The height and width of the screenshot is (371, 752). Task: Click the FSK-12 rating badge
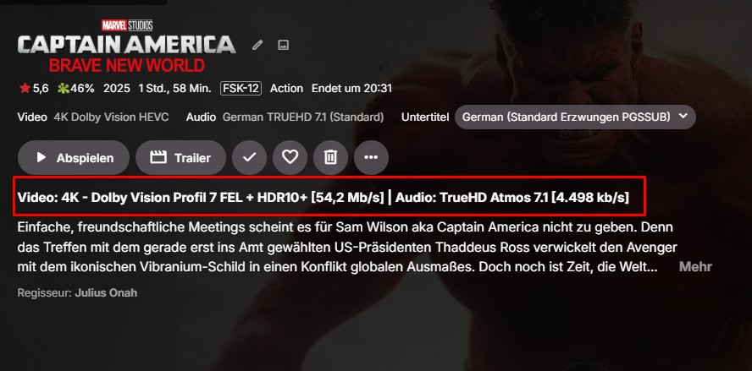pos(241,89)
